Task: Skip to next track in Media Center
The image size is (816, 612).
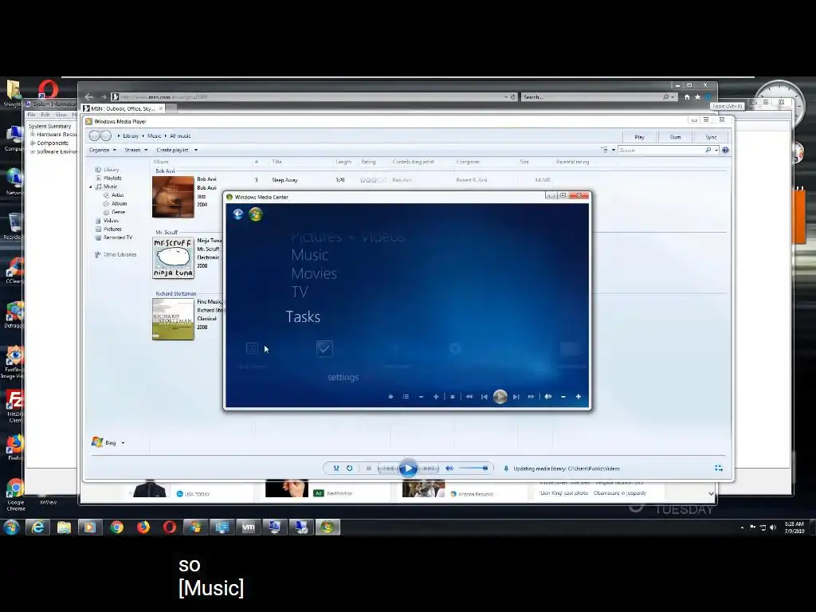Action: click(x=516, y=397)
